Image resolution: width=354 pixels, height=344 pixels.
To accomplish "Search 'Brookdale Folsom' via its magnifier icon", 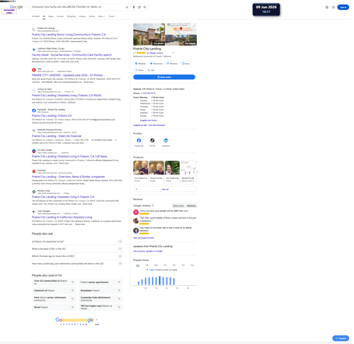I will click(119, 290).
